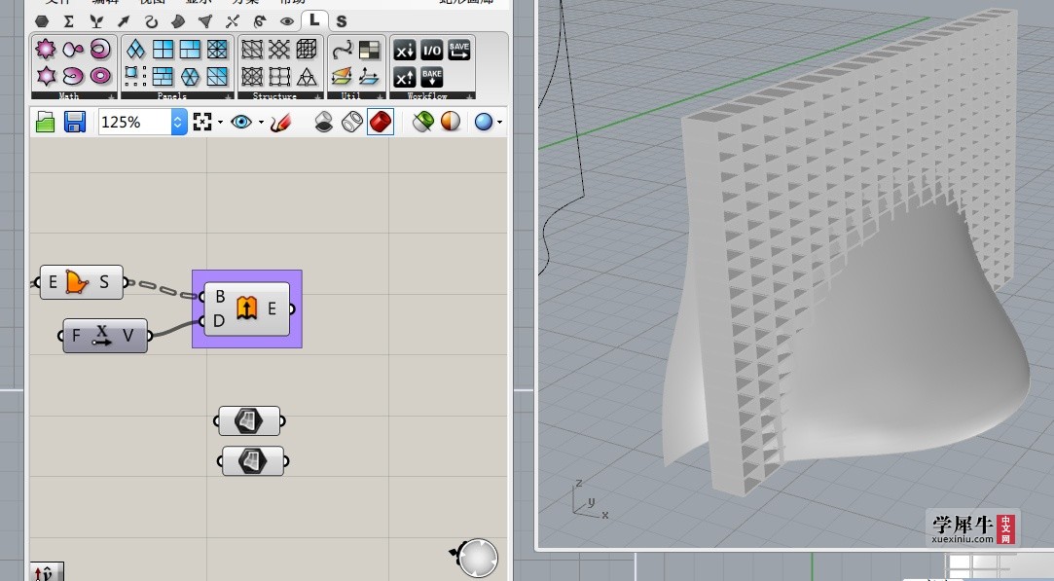Viewport: 1054px width, 581px height.
Task: Choose the square with corner dots panel icon
Action: [x=136, y=76]
